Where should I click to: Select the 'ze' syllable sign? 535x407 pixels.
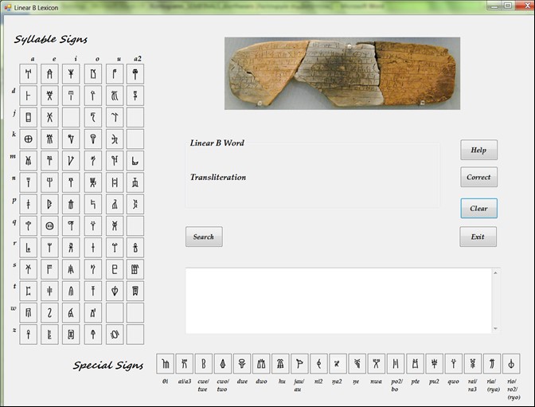click(49, 335)
